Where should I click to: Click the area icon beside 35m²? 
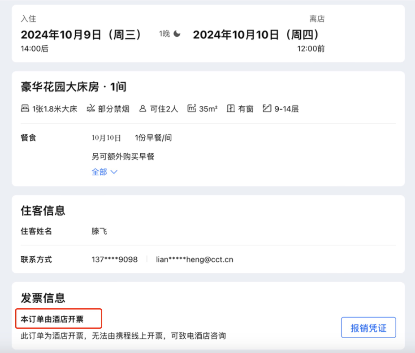(x=192, y=108)
